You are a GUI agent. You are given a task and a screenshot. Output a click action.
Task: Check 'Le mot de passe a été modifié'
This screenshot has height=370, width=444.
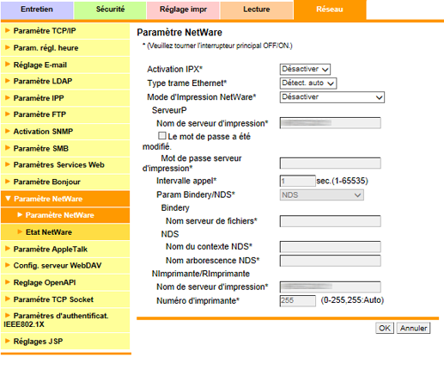[162, 135]
